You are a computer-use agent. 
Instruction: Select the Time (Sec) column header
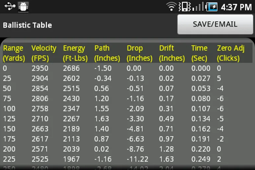point(200,53)
